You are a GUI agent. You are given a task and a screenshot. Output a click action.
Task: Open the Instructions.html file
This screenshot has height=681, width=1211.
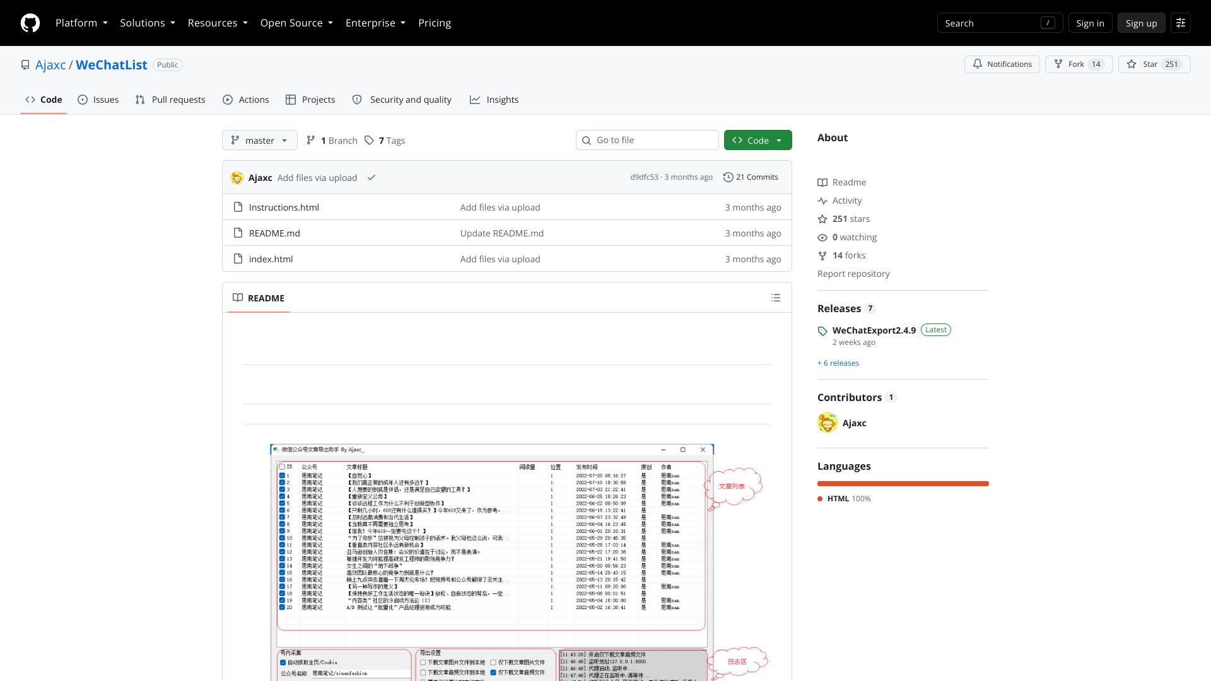(x=284, y=207)
